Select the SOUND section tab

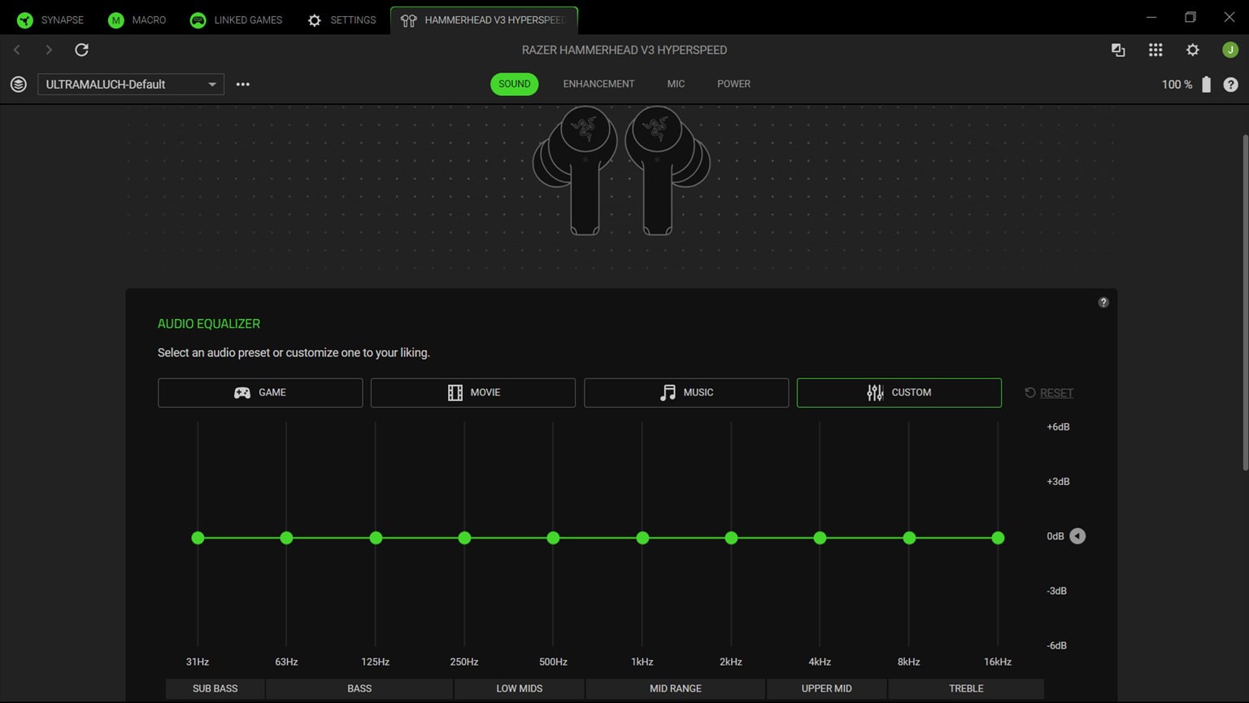coord(514,84)
